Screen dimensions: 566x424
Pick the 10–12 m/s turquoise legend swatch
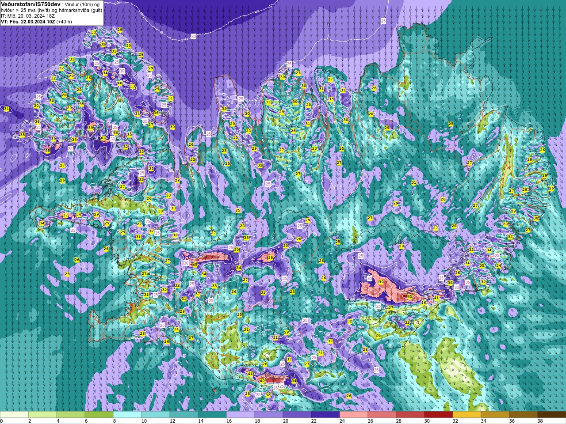[x=156, y=415]
